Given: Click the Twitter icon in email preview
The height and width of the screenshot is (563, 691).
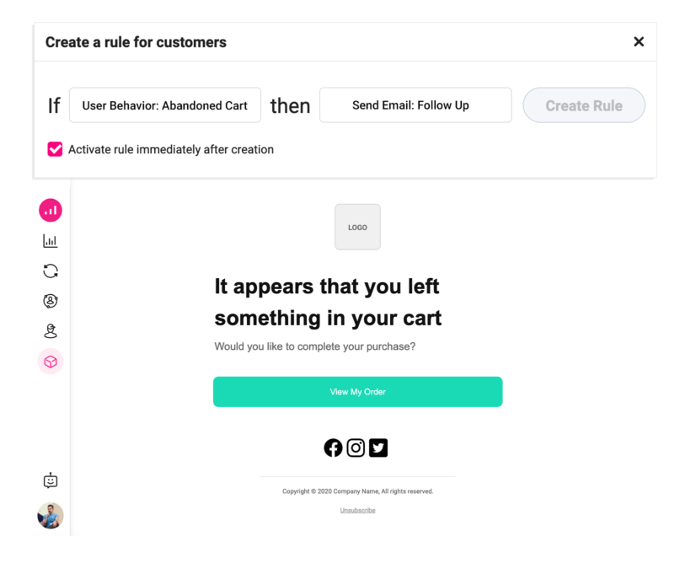Looking at the screenshot, I should pyautogui.click(x=378, y=448).
